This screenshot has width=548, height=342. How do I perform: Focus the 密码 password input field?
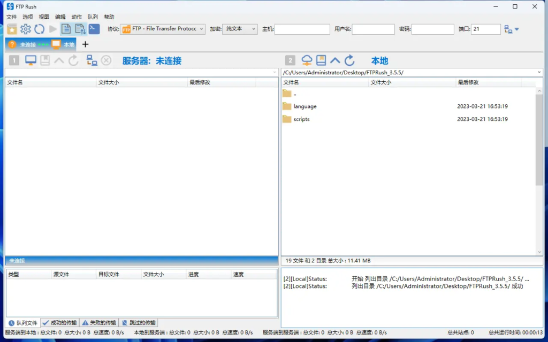click(432, 29)
